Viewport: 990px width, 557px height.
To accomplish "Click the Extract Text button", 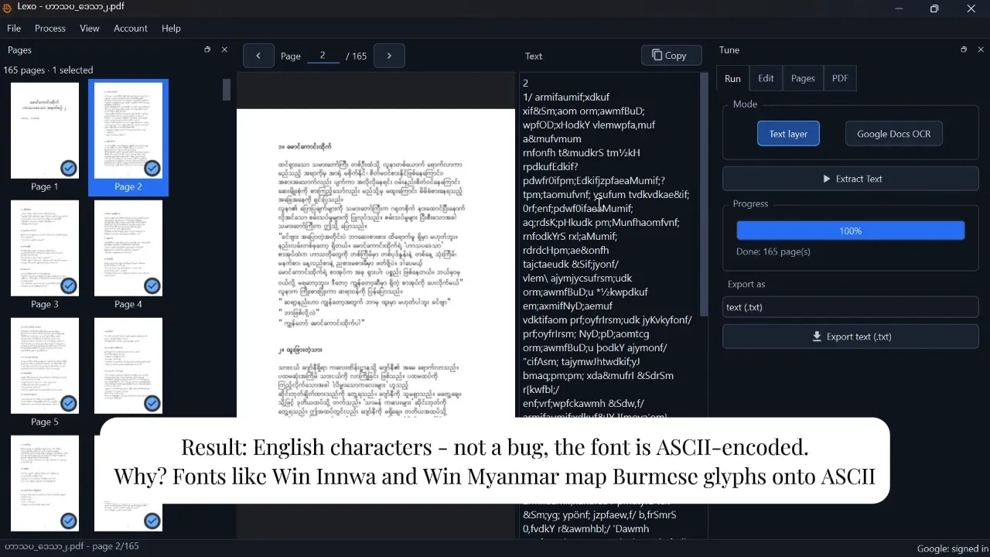I will tap(850, 179).
